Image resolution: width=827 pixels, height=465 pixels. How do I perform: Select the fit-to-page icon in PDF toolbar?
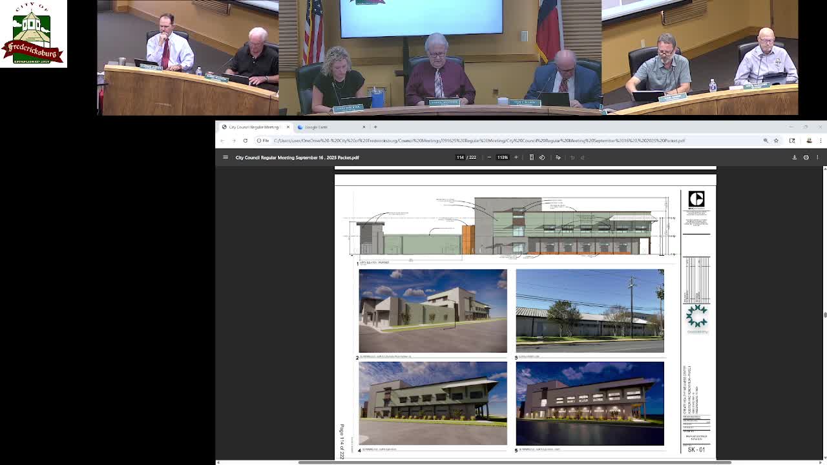[530, 157]
